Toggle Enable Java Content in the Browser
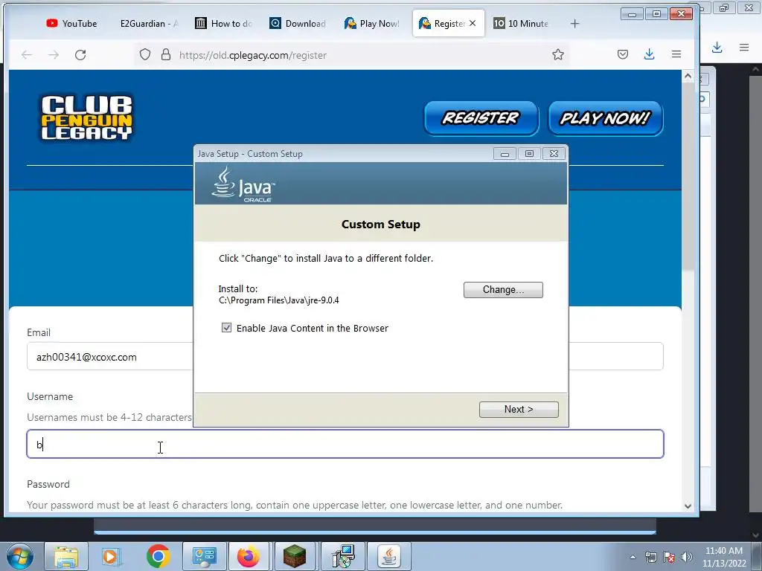Image resolution: width=762 pixels, height=571 pixels. [x=226, y=328]
